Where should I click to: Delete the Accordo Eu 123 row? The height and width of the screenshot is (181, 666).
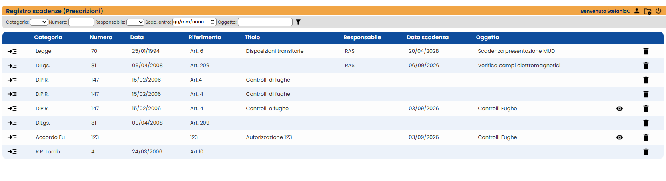[646, 137]
